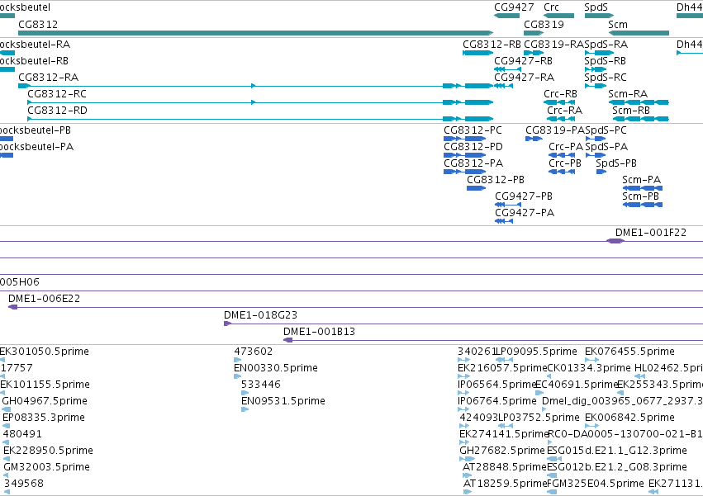703x496 pixels.
Task: Click BAC clone DME1-006E22
Action: click(x=44, y=299)
